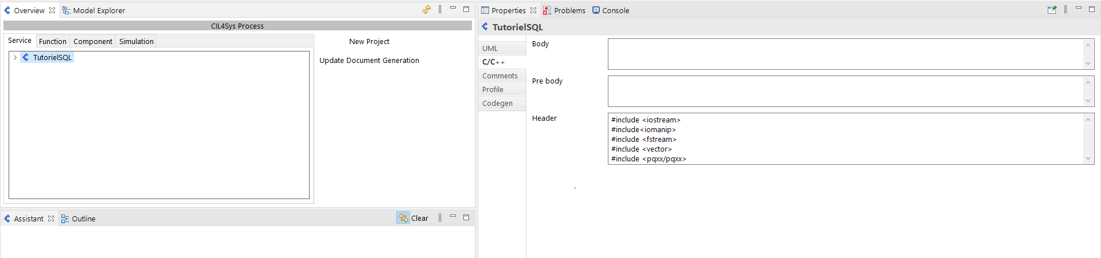The height and width of the screenshot is (258, 1101).
Task: Click the CIL4Sys Process header bar
Action: (x=237, y=26)
